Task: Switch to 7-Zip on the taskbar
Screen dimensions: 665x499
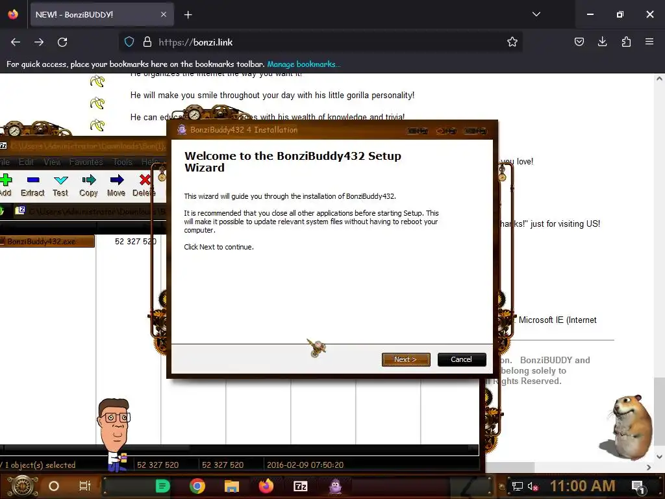Action: coord(300,486)
